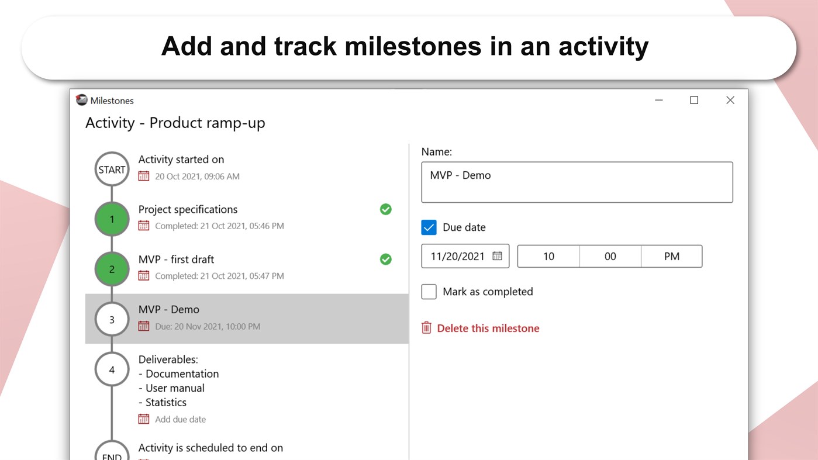
Task: Select the hour field showing 10
Action: 548,256
